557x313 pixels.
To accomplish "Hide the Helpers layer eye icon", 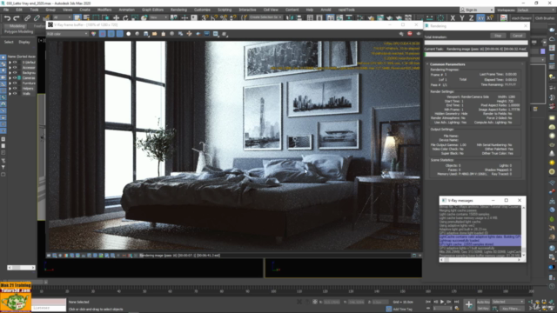I will point(15,89).
